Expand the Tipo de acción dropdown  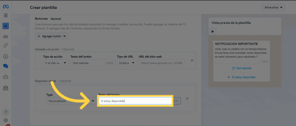coord(55,63)
